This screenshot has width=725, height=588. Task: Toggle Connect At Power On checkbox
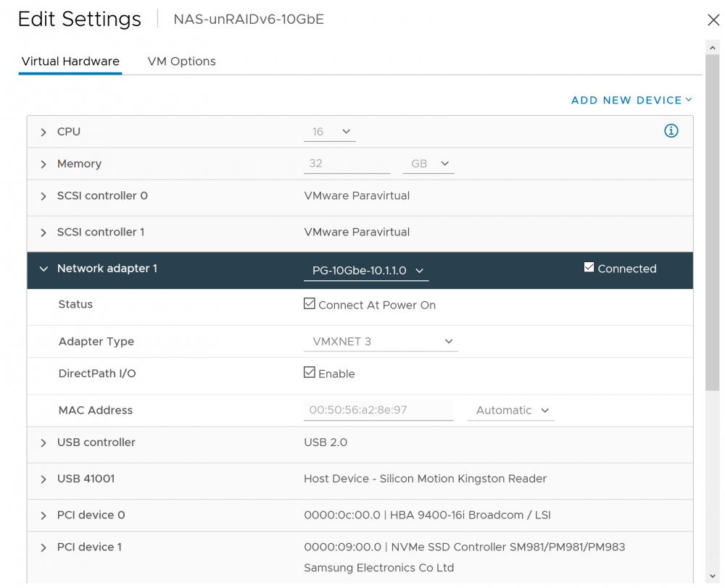[310, 303]
